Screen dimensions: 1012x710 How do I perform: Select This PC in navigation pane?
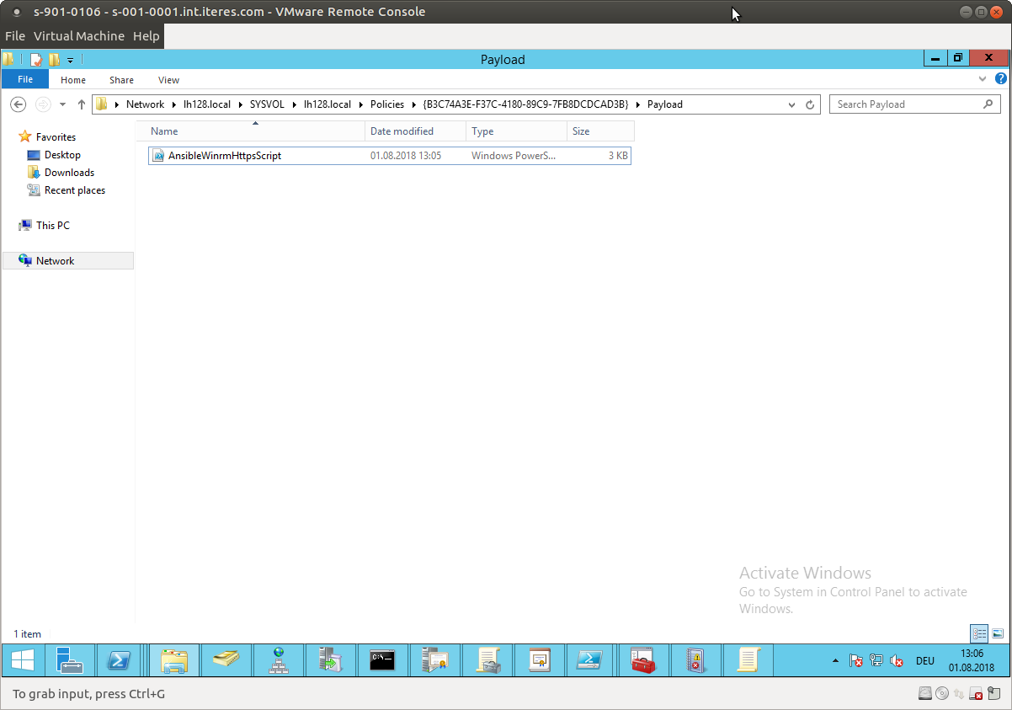53,226
